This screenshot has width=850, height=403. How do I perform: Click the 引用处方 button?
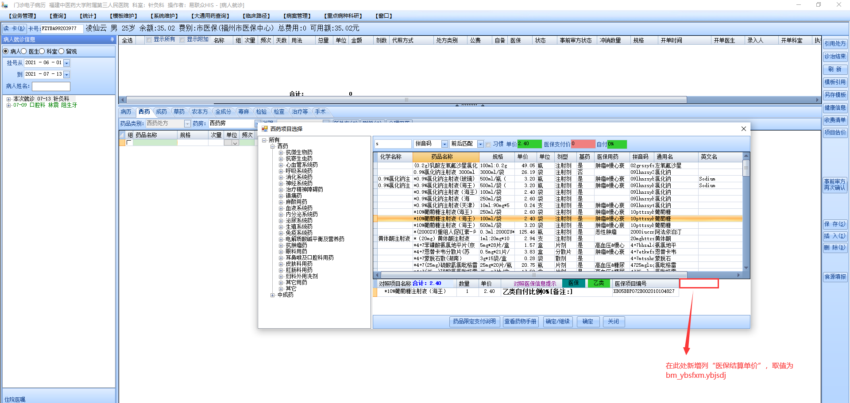(835, 44)
